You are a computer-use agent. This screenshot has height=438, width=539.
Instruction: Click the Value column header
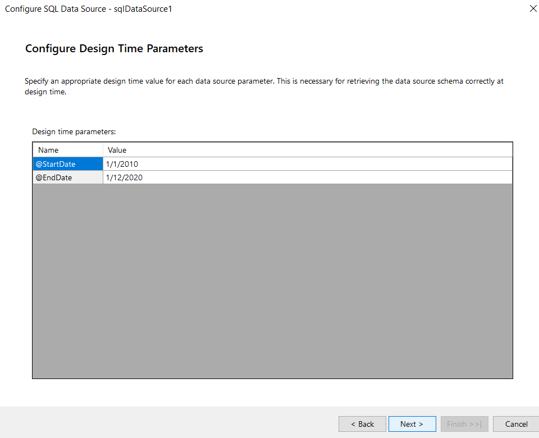click(x=308, y=150)
